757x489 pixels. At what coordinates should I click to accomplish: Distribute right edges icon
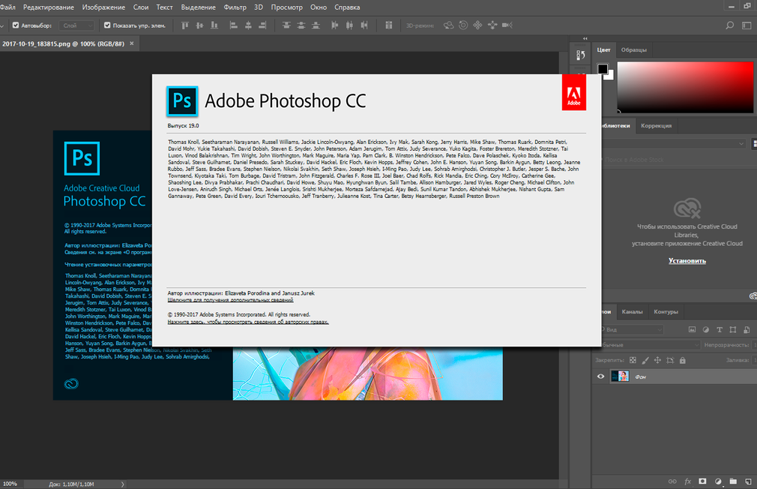[364, 25]
